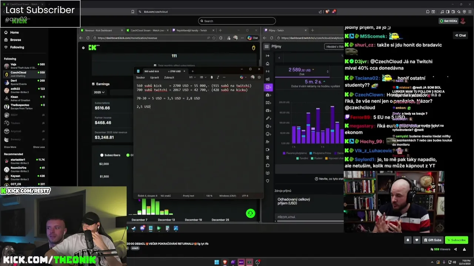Viewport: 474px width, 266px height.
Task: Open Zobrazit menu in Notepad
Action: (x=169, y=78)
